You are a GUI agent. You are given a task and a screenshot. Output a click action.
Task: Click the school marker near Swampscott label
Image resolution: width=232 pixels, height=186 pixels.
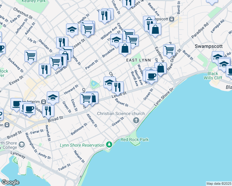click(x=217, y=57)
